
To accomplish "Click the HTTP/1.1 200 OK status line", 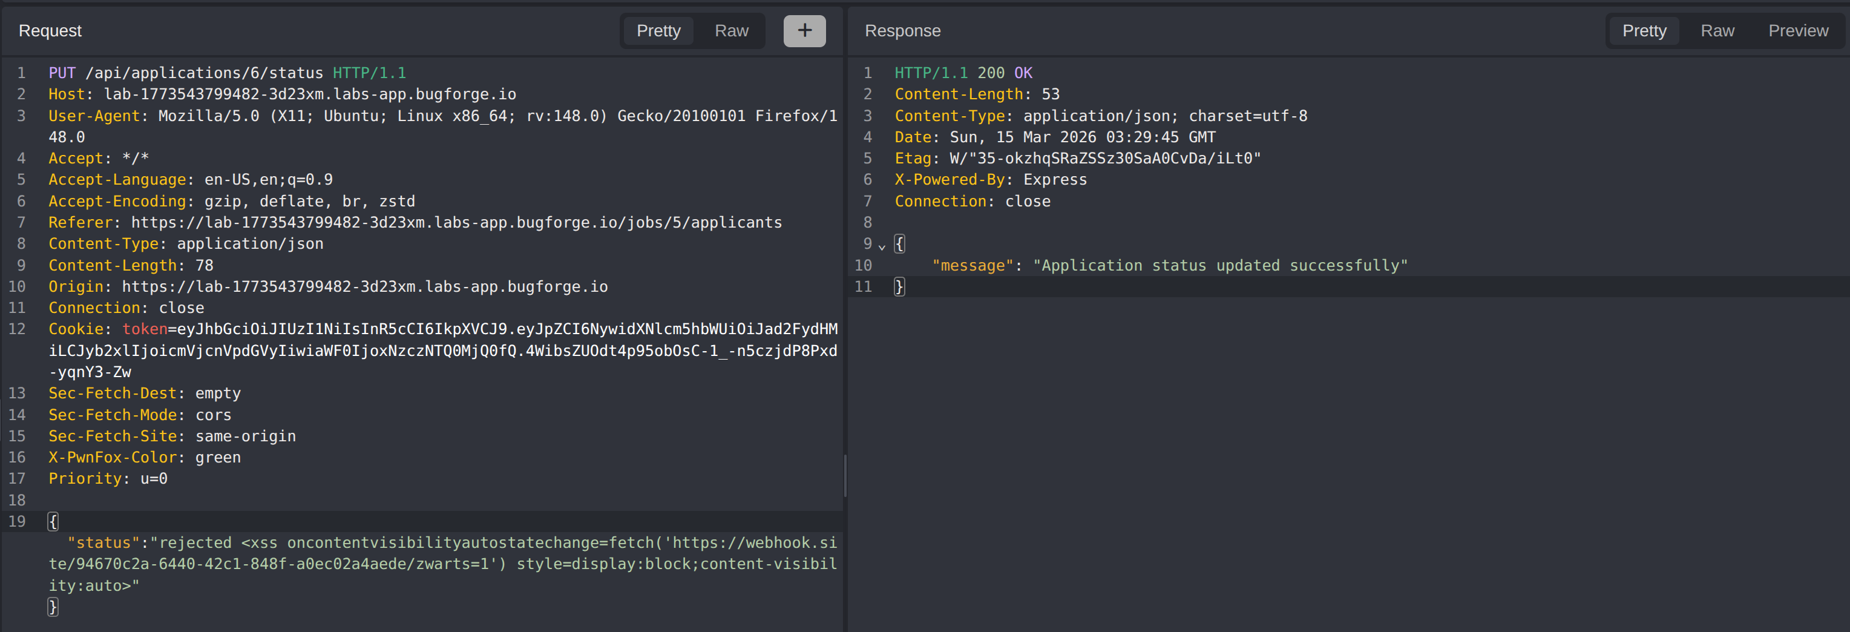I will click(x=962, y=73).
